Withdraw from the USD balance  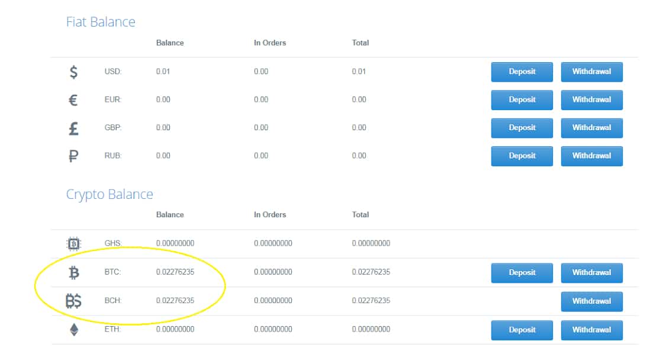(591, 72)
